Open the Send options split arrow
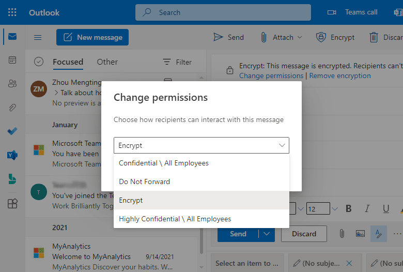 point(267,234)
